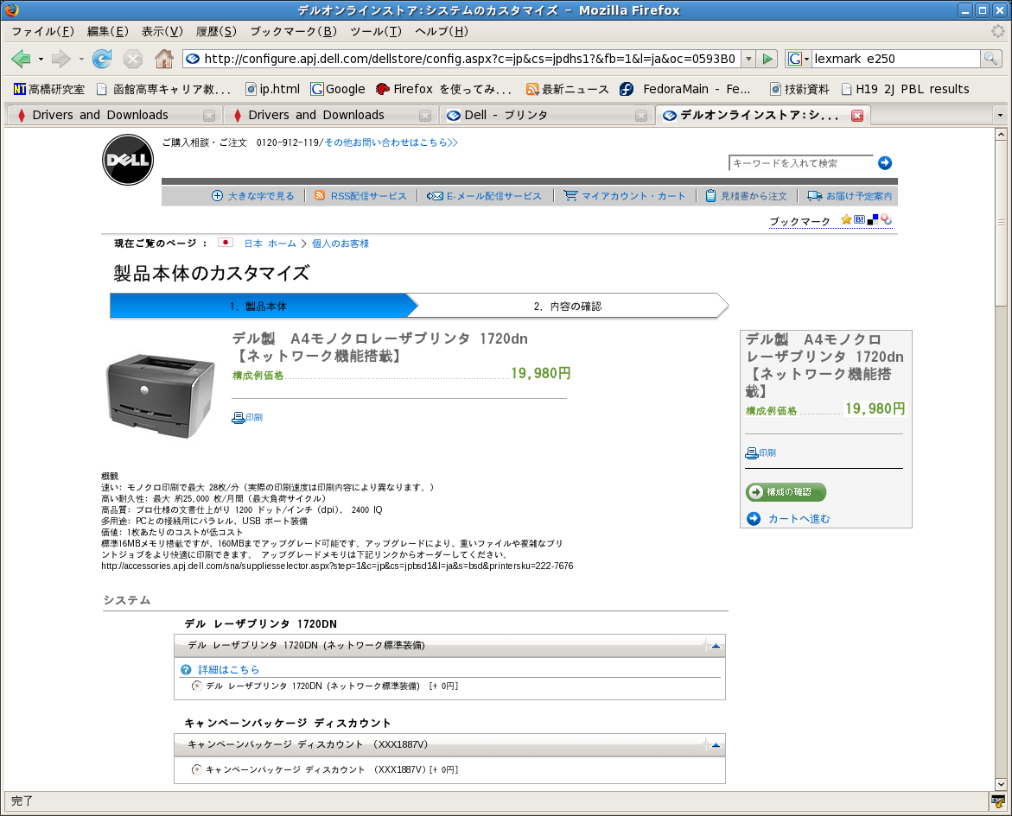Screen dimensions: 1012x816
Task: Select キャンペーンパッケージ ディスカウント radio option
Action: click(x=197, y=769)
